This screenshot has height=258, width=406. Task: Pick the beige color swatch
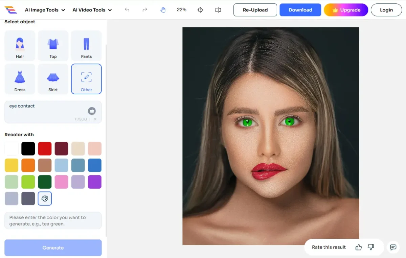point(78,149)
